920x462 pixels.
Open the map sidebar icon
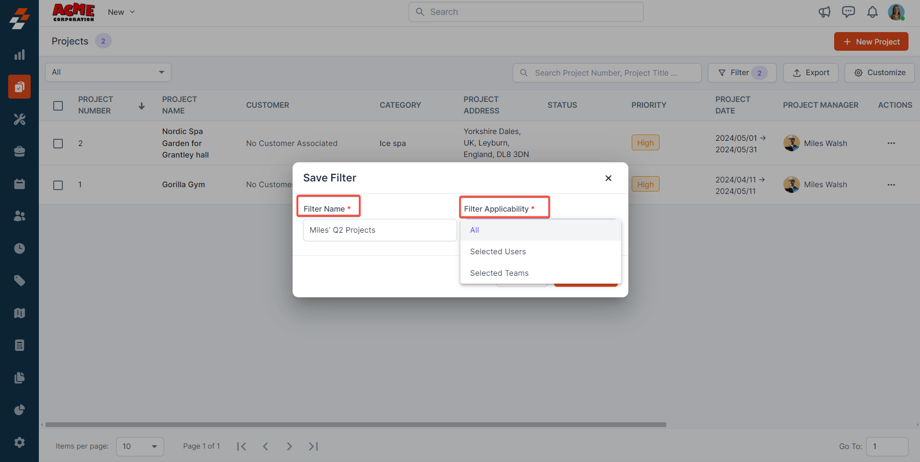[19, 313]
